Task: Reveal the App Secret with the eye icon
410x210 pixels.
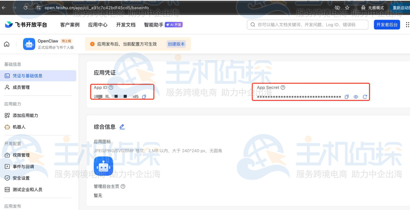Action: 356,97
